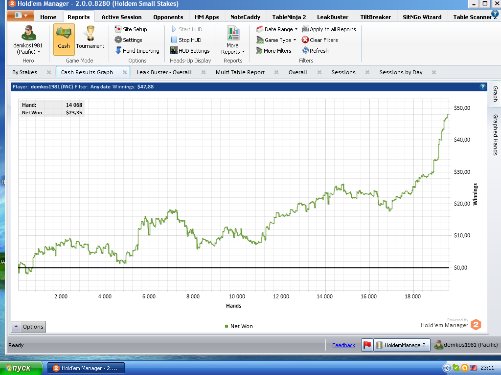Switch to Active Session tab
Screen dimensions: 501x375
click(121, 17)
